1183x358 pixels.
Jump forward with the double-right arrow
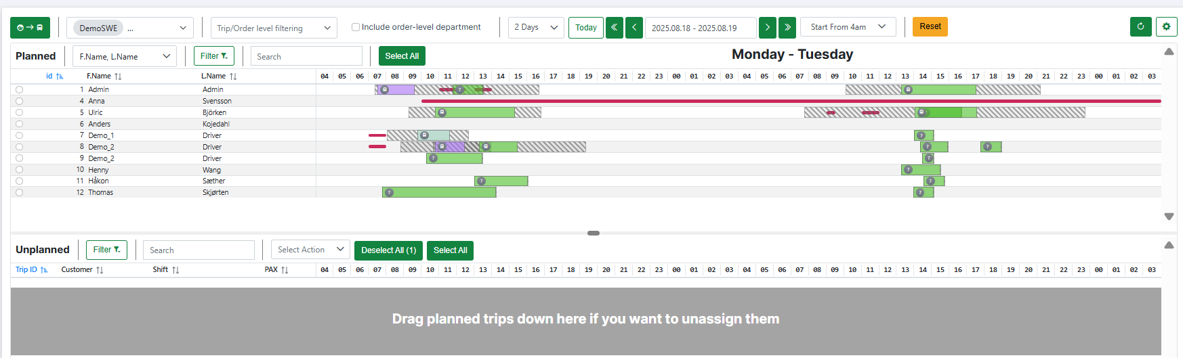point(787,28)
